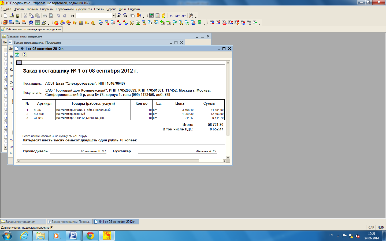This screenshot has width=386, height=241.
Task: Click horizontal scrollbar right arrow in print form
Action: tap(225, 161)
